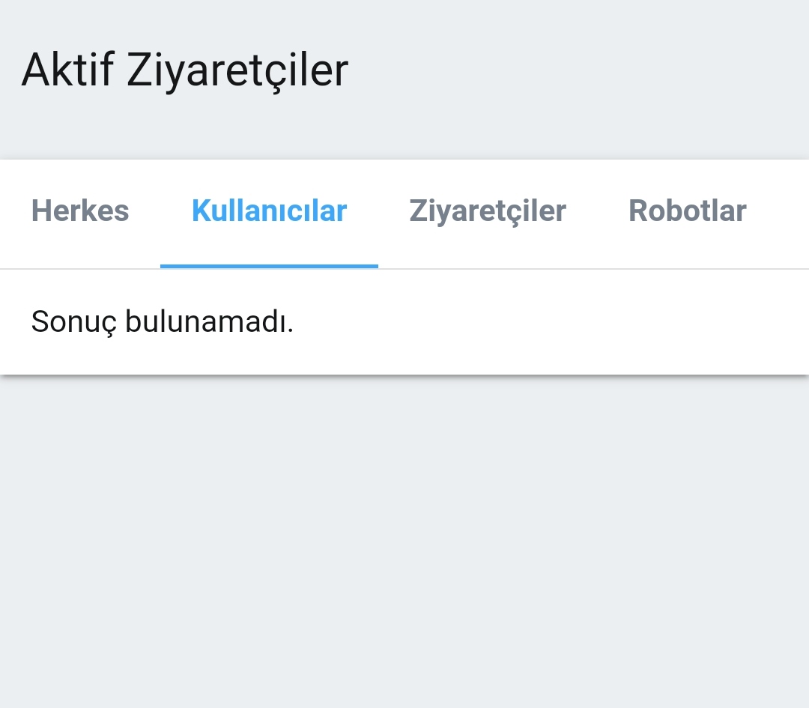This screenshot has width=809, height=708.
Task: Select the Kullanıcılar tab
Action: pyautogui.click(x=269, y=211)
